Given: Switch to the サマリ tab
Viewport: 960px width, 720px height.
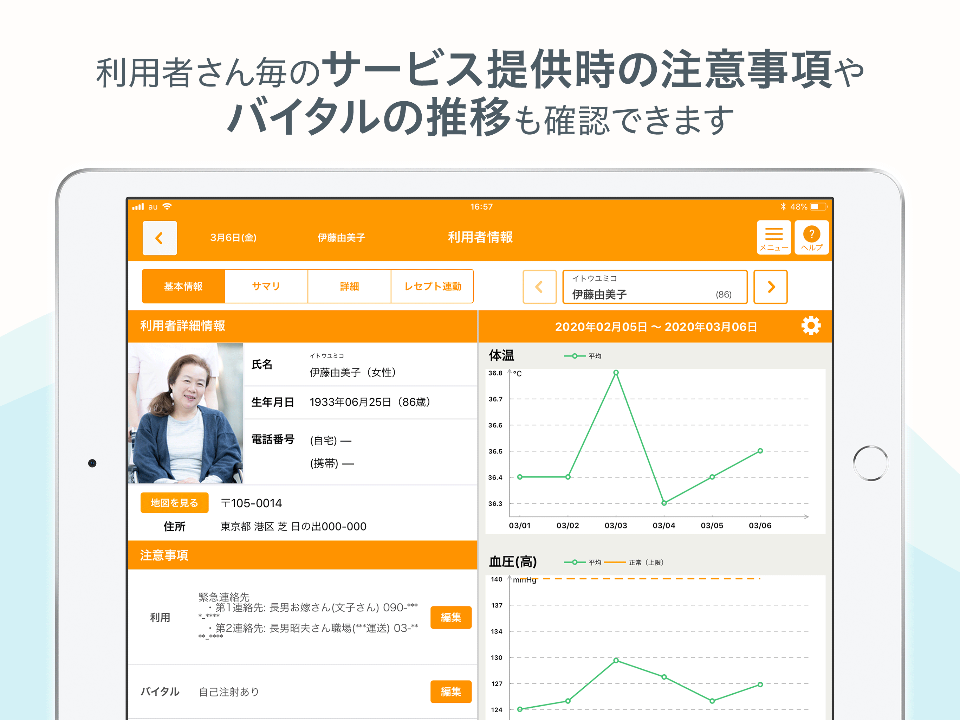Looking at the screenshot, I should pyautogui.click(x=266, y=287).
